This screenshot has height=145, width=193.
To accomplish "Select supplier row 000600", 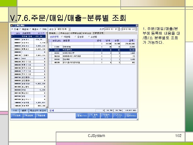I will pos(28,74).
